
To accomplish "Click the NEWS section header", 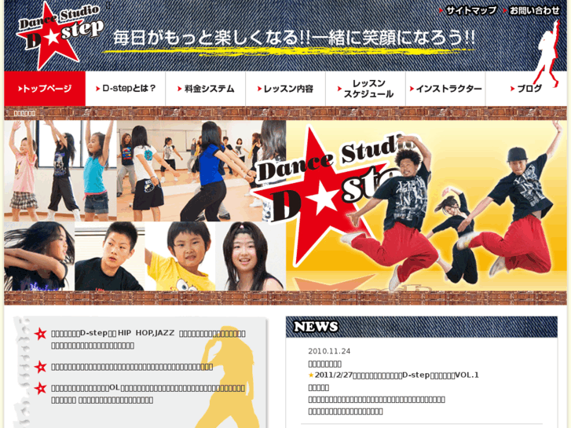I will 422,327.
